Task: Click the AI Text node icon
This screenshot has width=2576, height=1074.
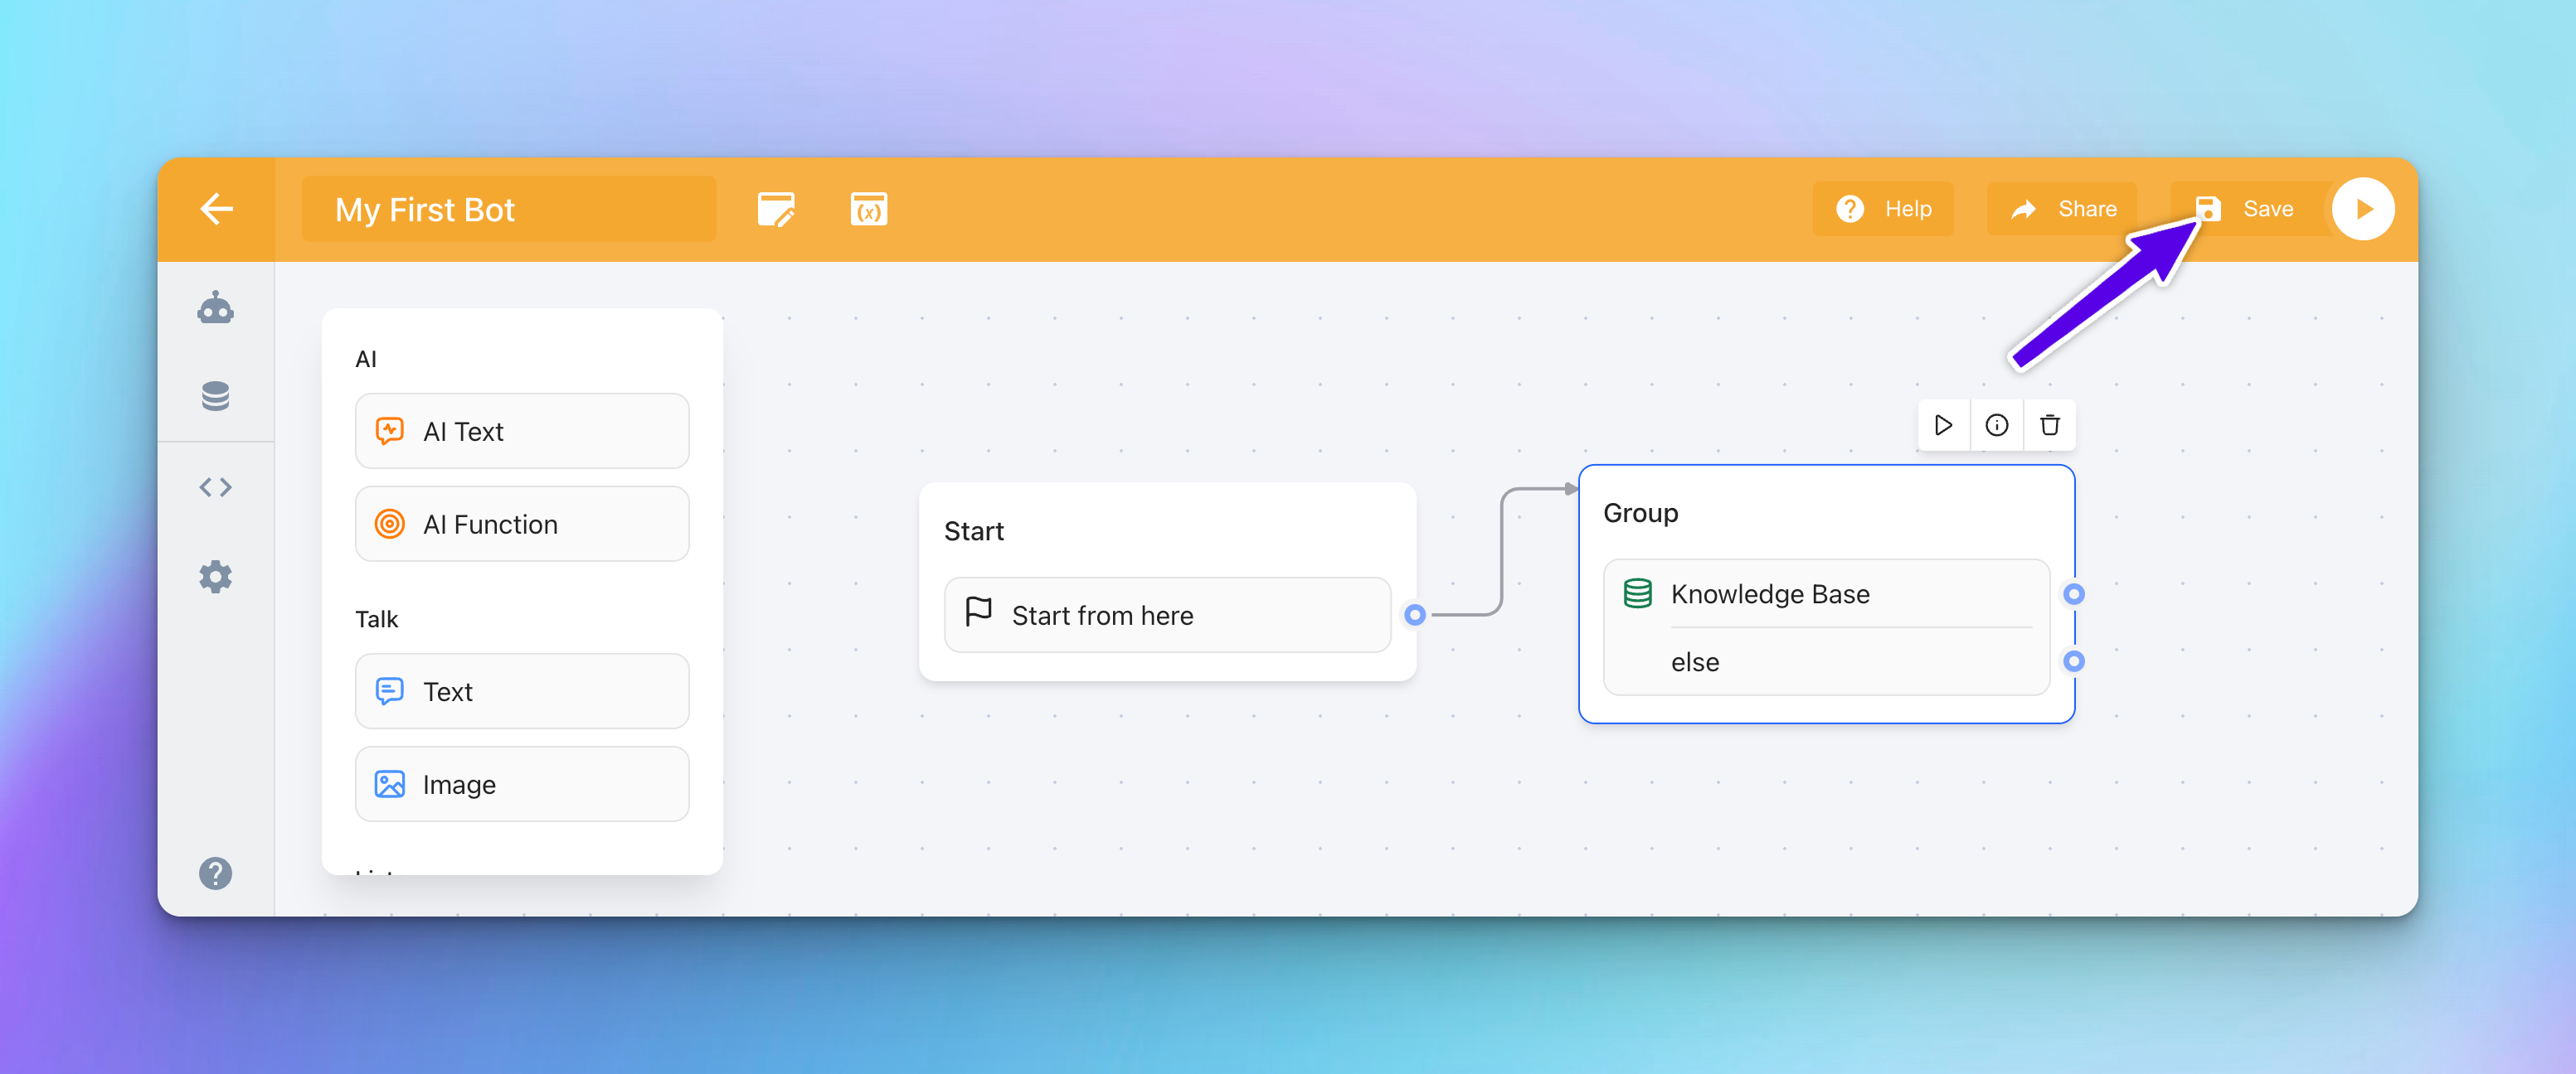Action: click(389, 430)
